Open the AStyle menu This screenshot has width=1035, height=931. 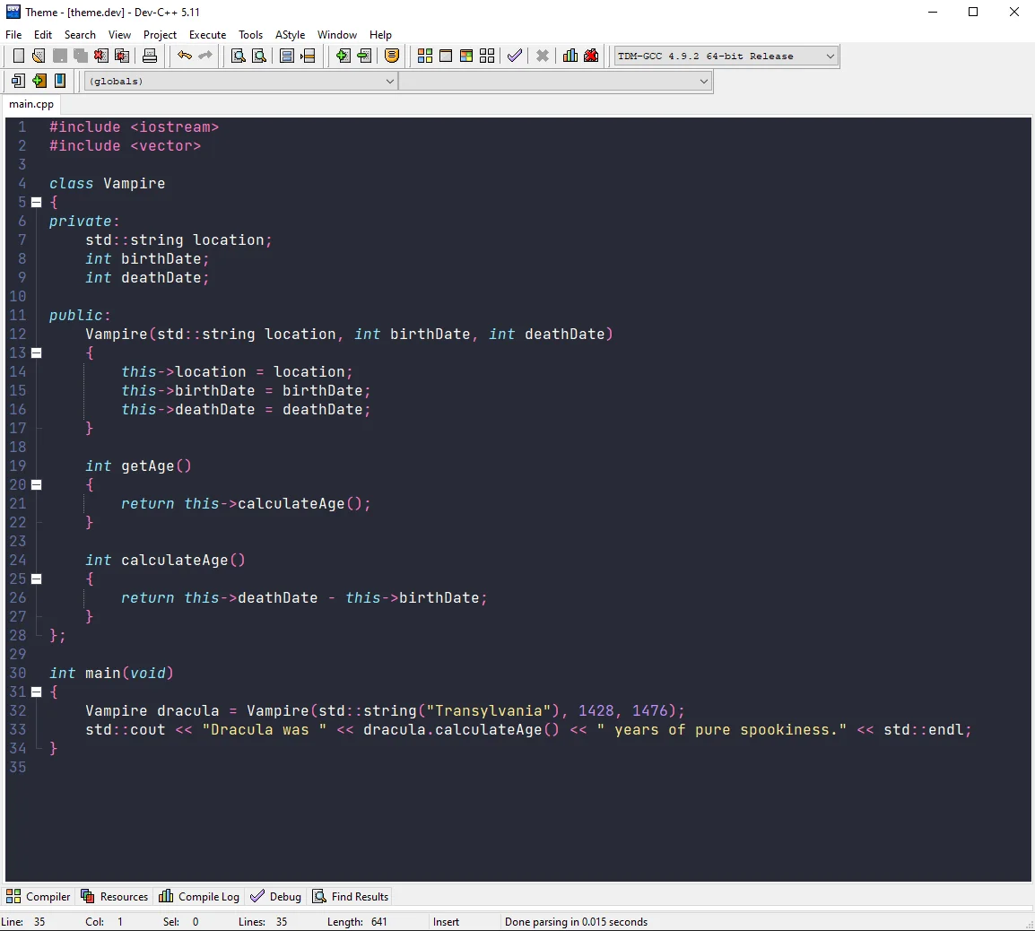click(x=290, y=34)
